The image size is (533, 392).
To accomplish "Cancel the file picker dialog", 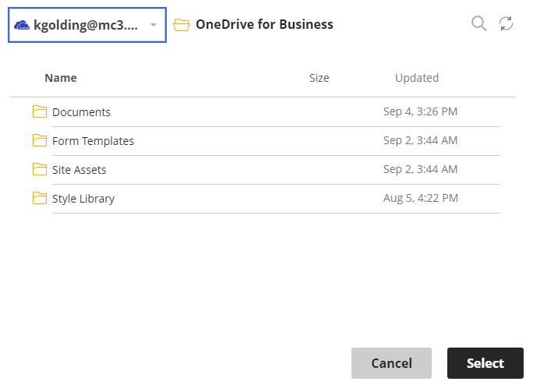I will click(392, 363).
